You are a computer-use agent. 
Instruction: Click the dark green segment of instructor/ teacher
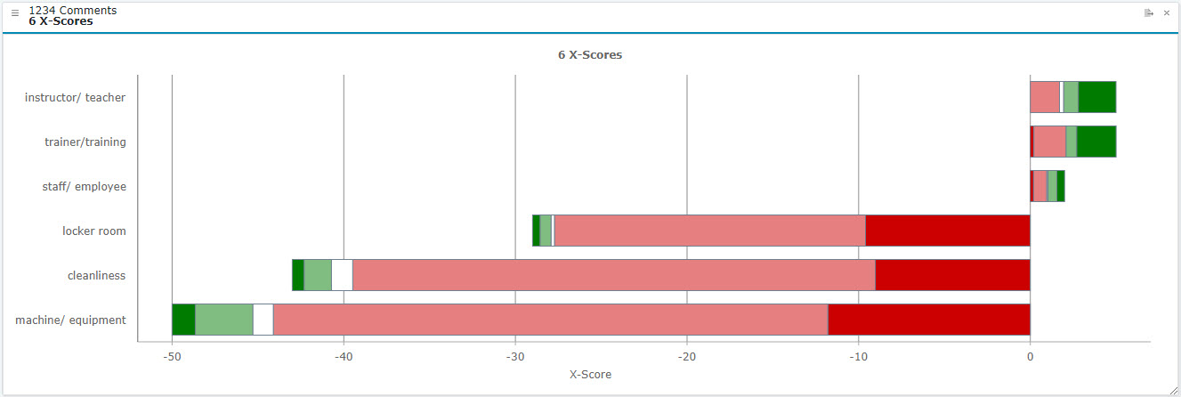pos(1097,97)
